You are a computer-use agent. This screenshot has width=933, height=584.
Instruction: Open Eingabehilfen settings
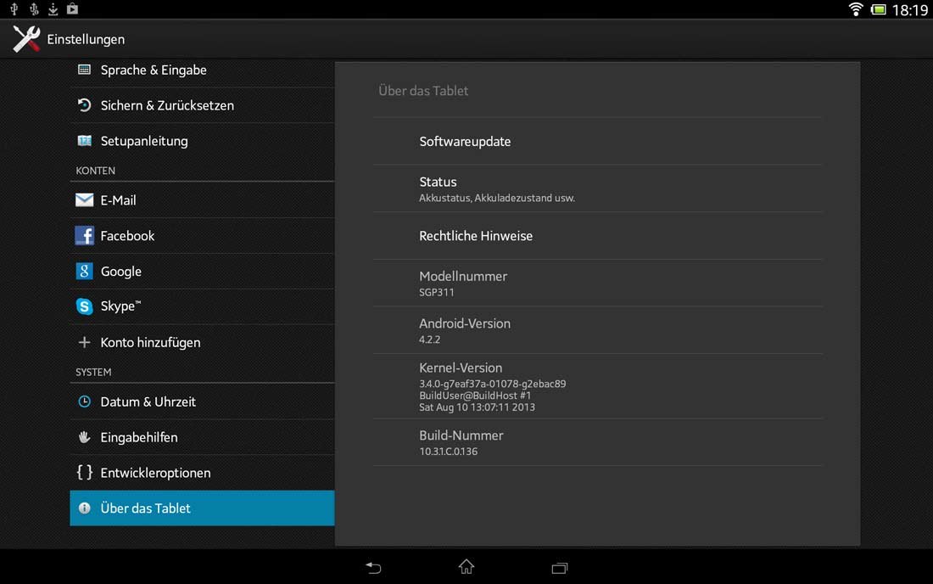pos(203,437)
